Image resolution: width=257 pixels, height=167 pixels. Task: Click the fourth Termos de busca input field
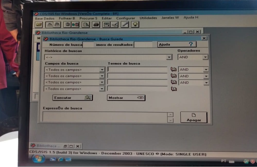click(x=137, y=89)
